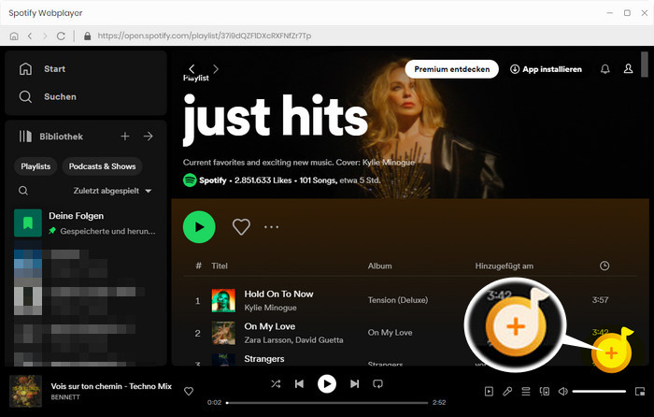Go back in Spotify page history
The width and height of the screenshot is (654, 417).
(192, 69)
